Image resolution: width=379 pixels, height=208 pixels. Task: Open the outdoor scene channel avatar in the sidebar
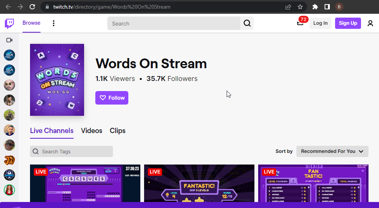click(x=9, y=115)
